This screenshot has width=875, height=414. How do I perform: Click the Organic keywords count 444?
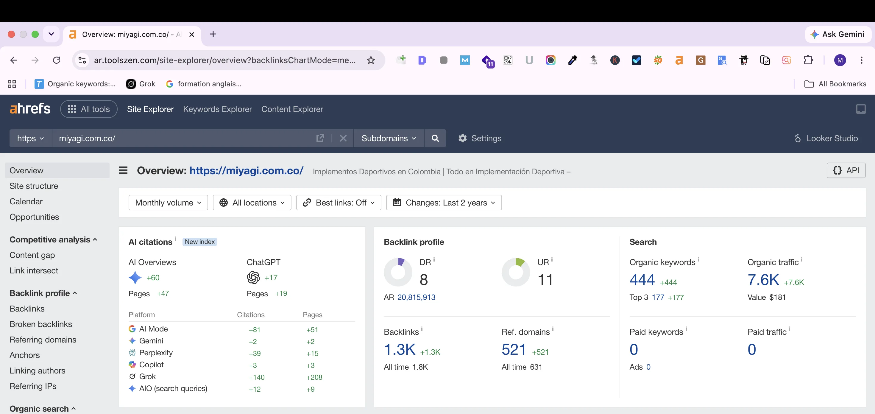[642, 280]
